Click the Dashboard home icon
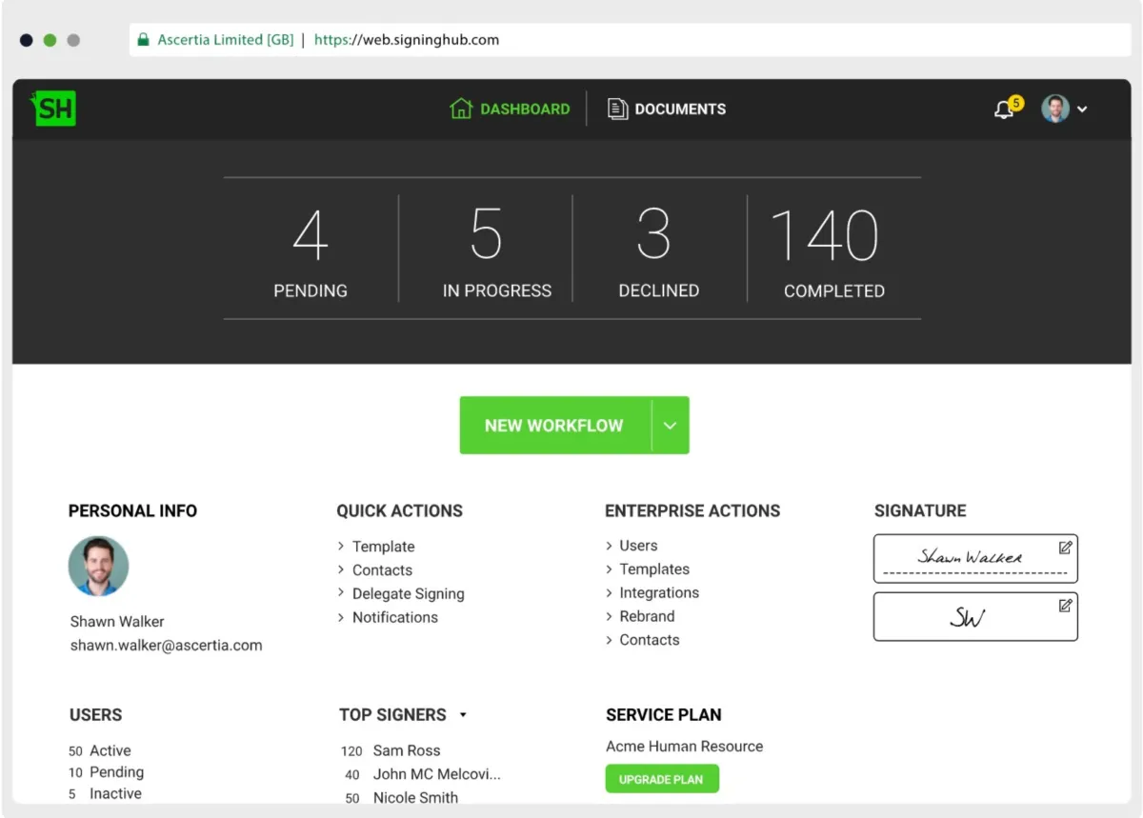The image size is (1143, 818). point(461,109)
